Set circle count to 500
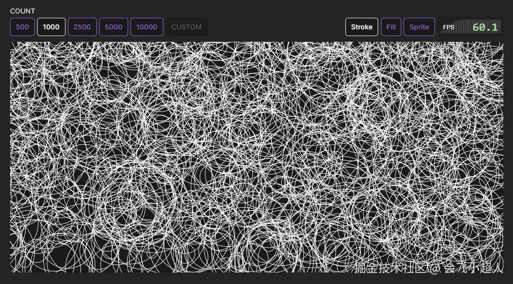Viewport: 513px width, 284px height. coord(22,27)
